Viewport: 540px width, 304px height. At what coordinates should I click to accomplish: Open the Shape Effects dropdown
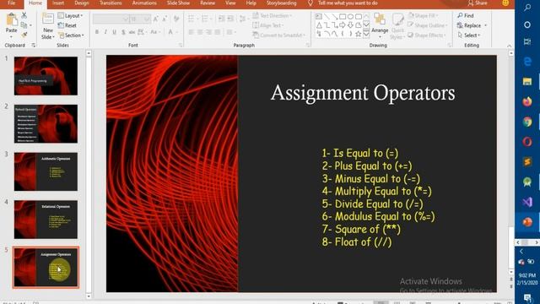point(427,35)
